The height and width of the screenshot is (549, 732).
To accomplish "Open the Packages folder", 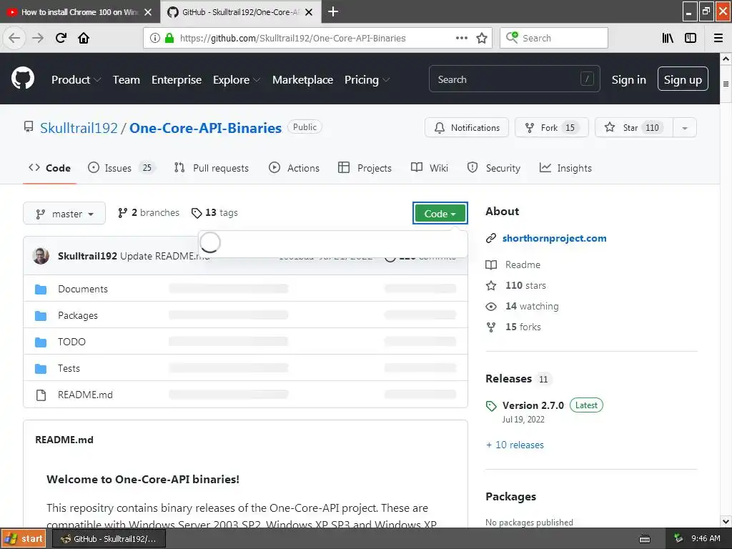I will tap(78, 315).
